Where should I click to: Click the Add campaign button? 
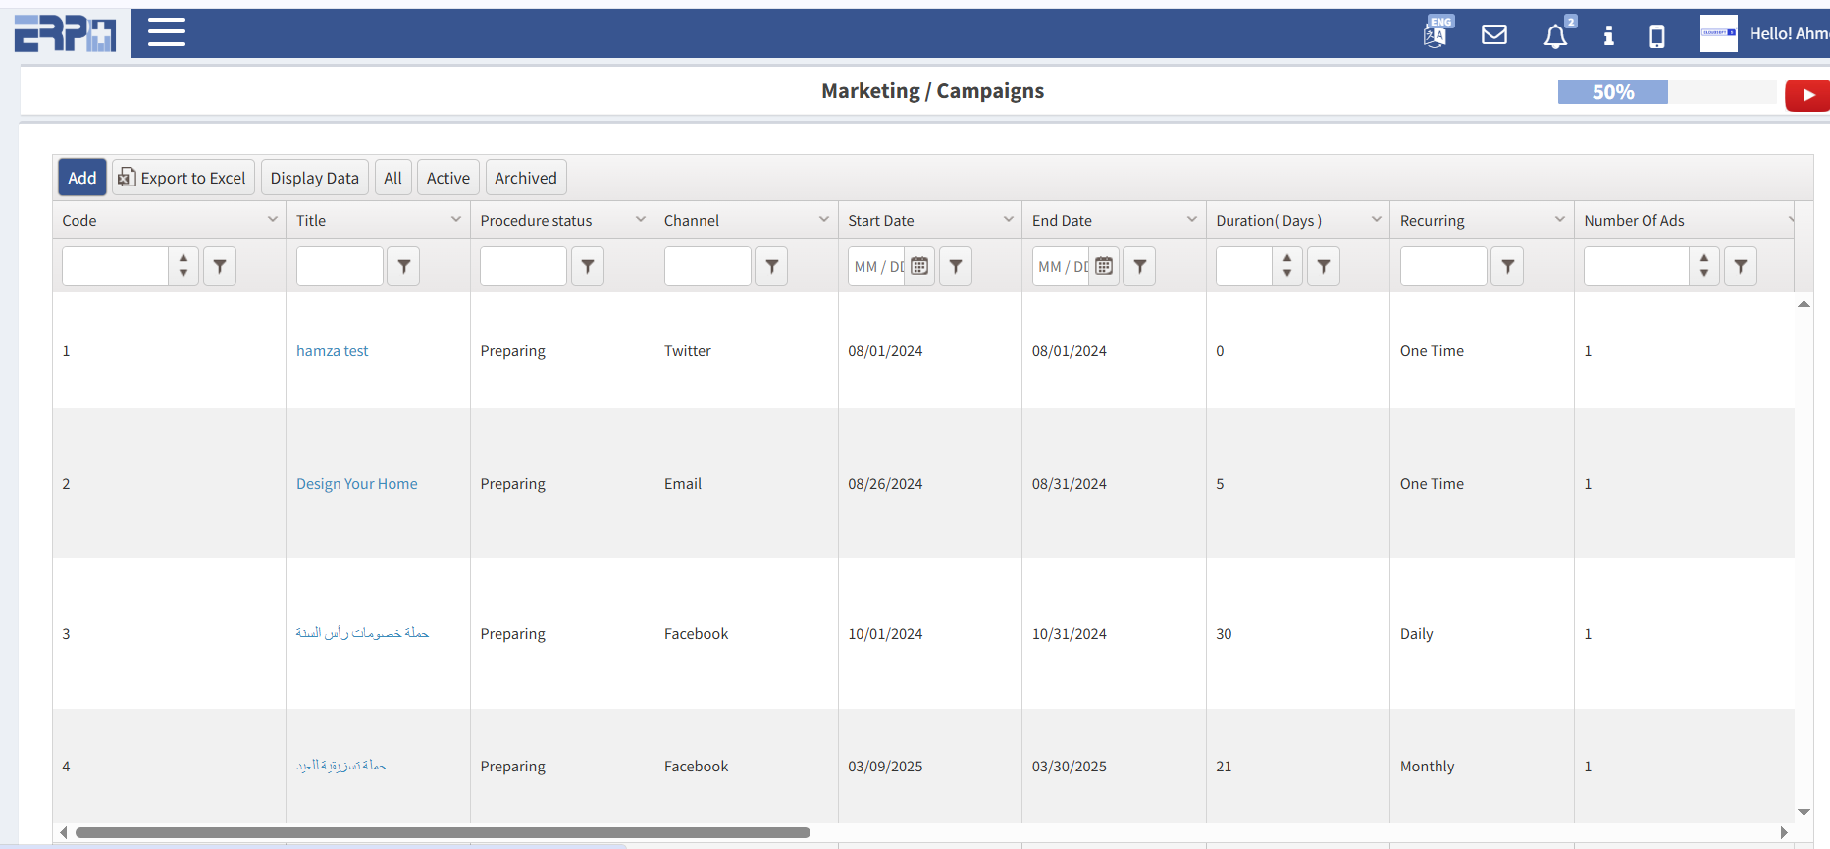coord(82,178)
